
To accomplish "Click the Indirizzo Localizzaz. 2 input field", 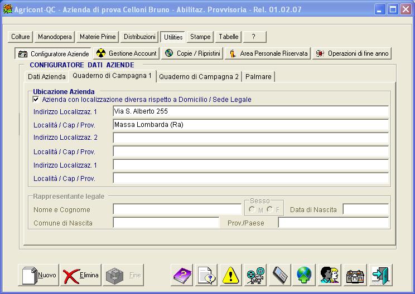I will [x=250, y=138].
